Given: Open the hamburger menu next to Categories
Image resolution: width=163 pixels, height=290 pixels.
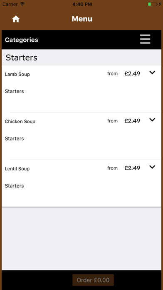Looking at the screenshot, I should click(145, 39).
